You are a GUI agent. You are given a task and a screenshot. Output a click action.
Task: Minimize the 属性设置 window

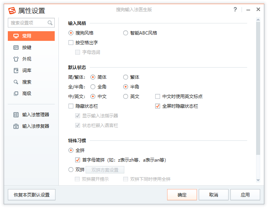click(248, 10)
